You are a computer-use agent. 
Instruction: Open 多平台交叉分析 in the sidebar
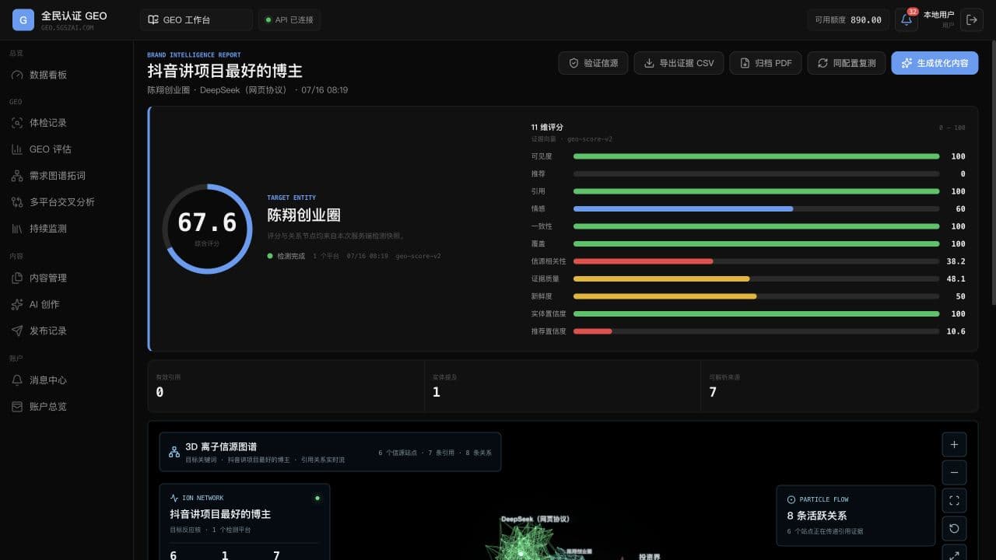coord(66,202)
